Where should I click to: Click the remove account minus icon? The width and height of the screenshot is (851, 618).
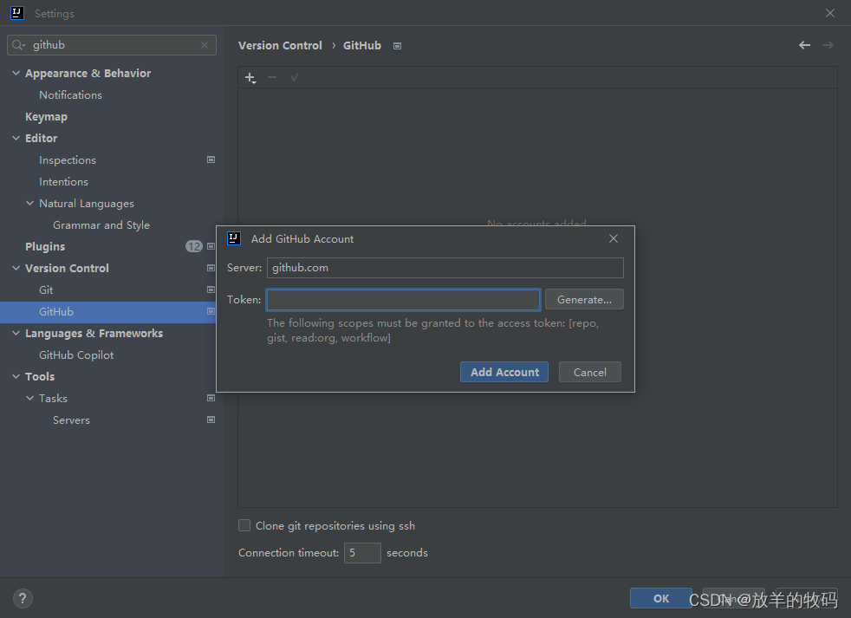[x=272, y=78]
